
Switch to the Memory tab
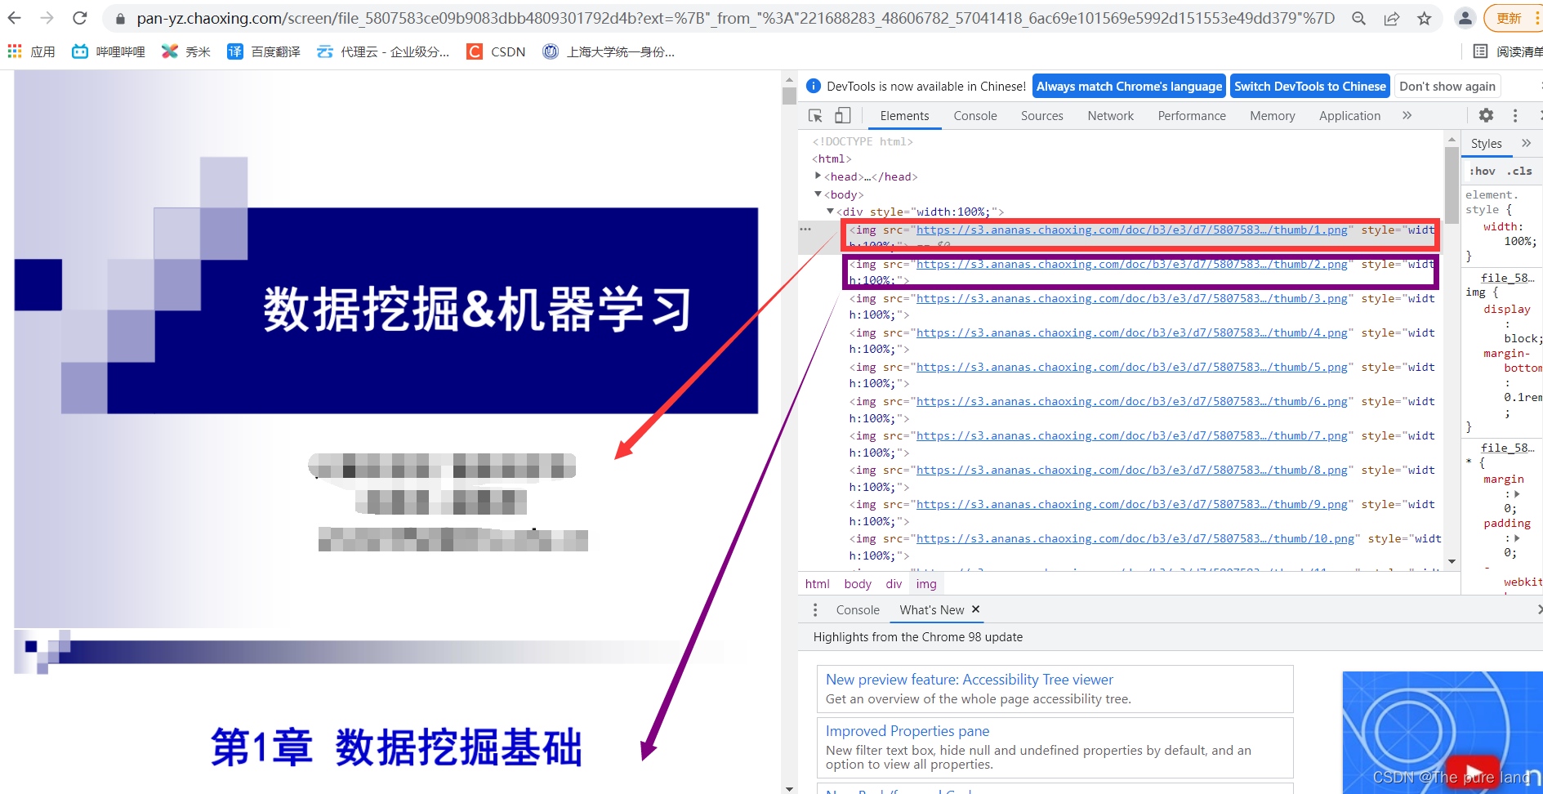pyautogui.click(x=1272, y=116)
